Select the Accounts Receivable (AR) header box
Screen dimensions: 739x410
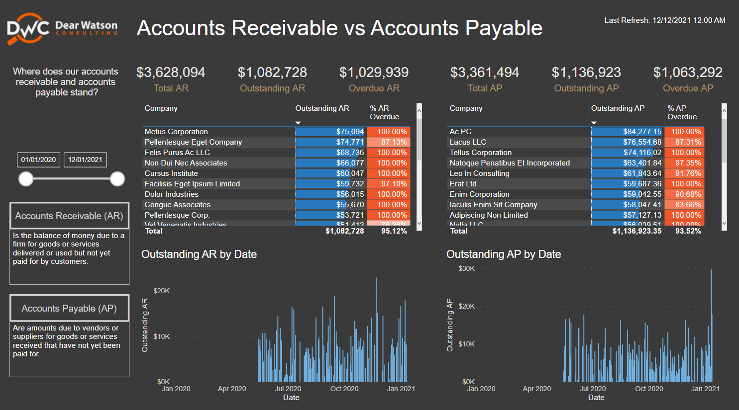69,215
